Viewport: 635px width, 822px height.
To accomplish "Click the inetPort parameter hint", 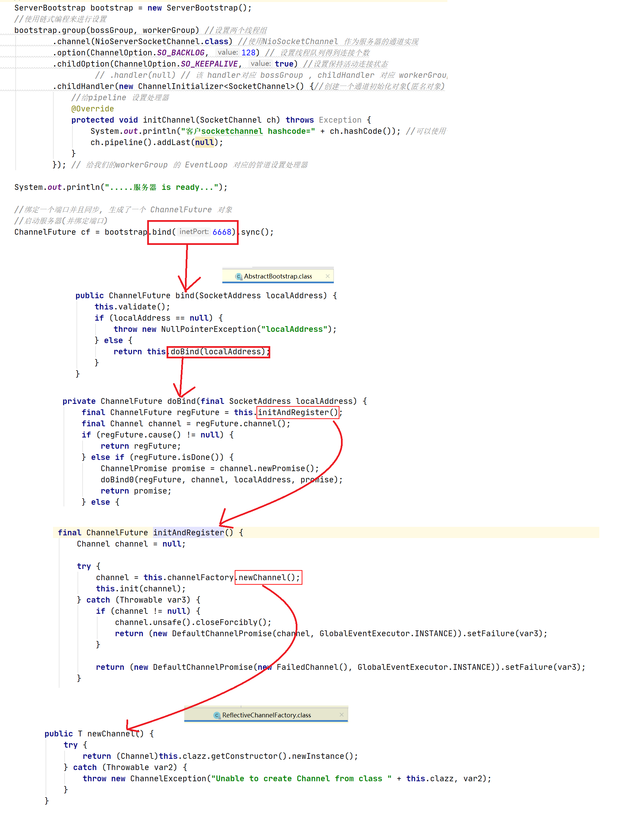I will pyautogui.click(x=193, y=232).
